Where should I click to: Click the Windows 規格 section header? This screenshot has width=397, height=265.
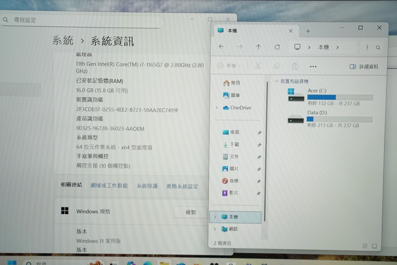pos(130,212)
